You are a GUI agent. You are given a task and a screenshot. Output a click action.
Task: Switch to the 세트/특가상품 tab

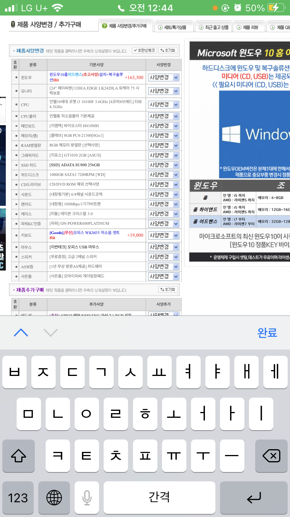[174, 27]
